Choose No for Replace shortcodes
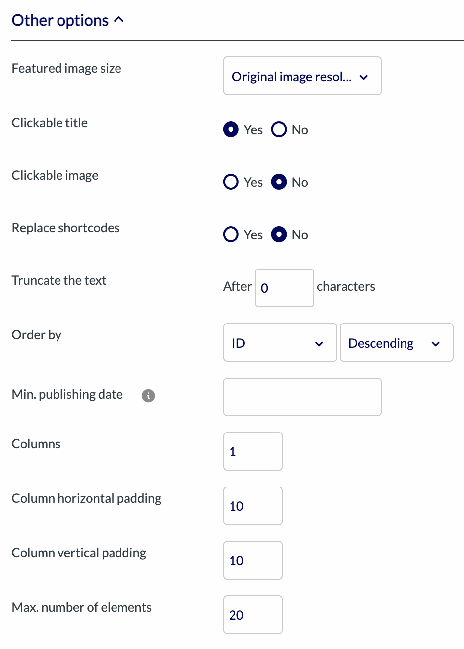 pyautogui.click(x=279, y=235)
